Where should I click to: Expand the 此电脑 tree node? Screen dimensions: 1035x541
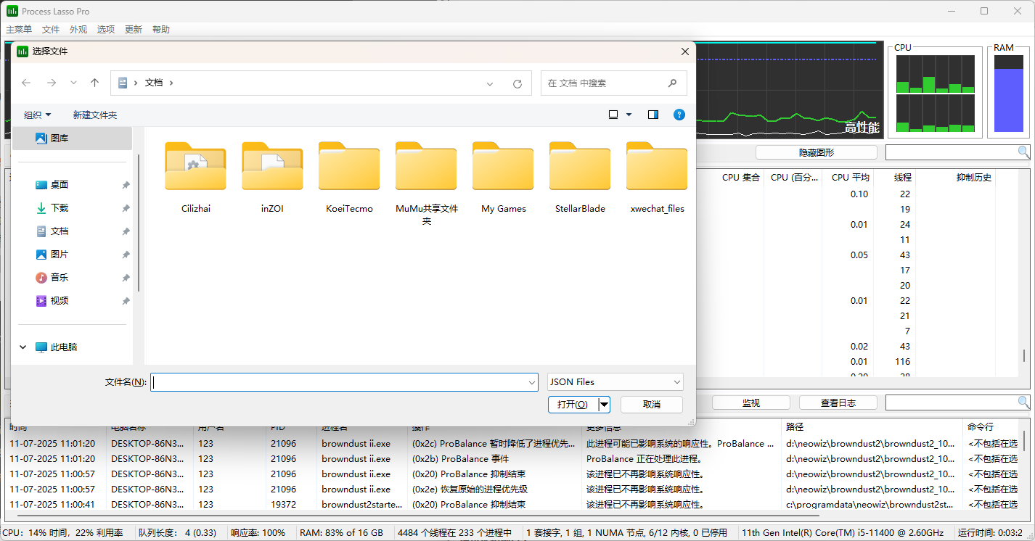coord(23,347)
